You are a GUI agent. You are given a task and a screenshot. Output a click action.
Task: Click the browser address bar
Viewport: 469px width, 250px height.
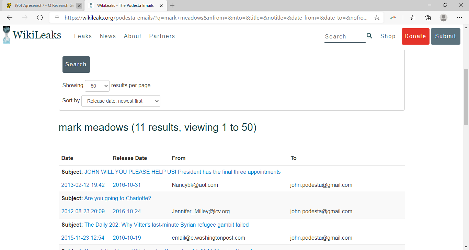(x=216, y=18)
